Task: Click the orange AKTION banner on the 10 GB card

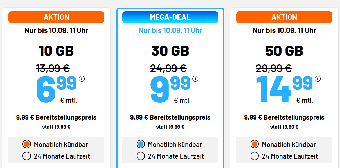Action: pos(56,17)
